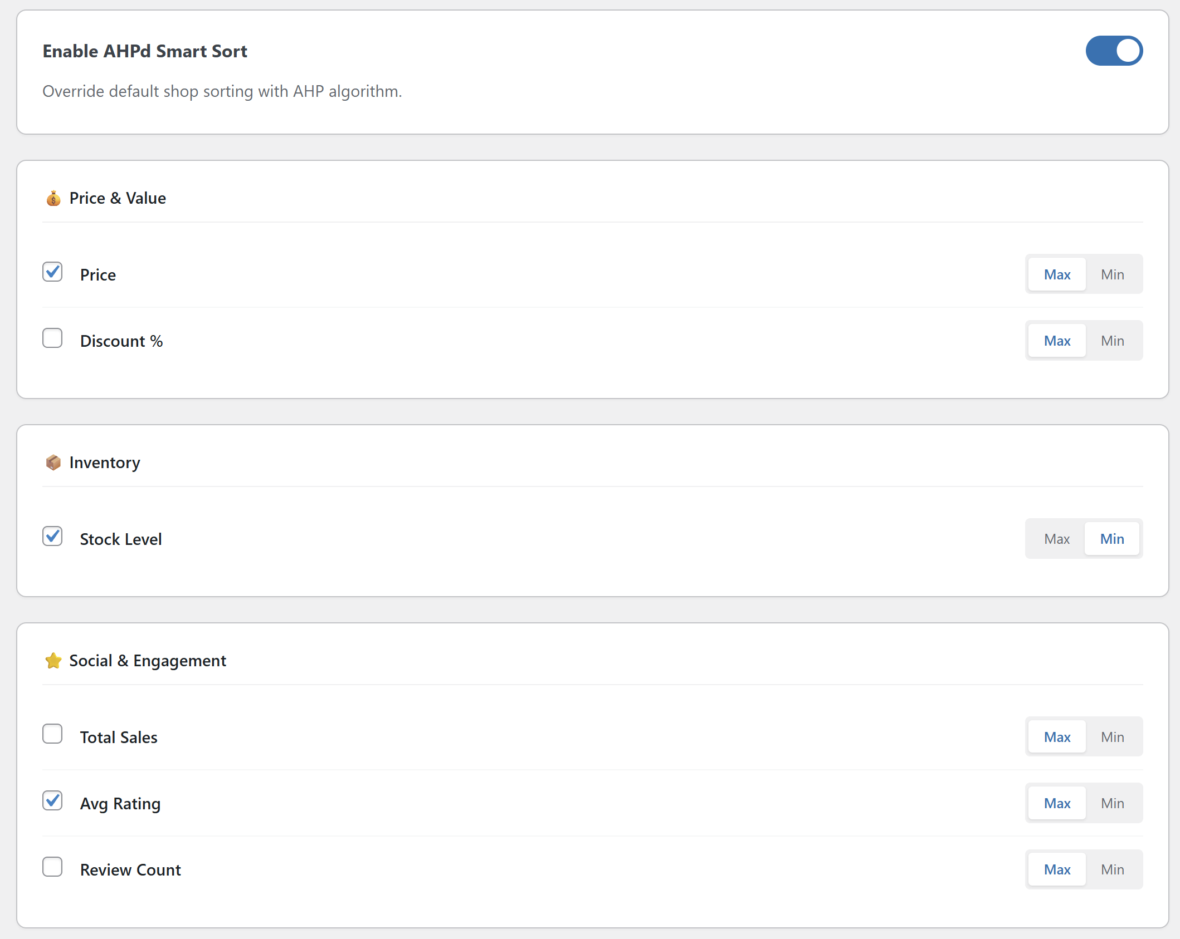Uncheck the Avg Rating criterion
1180x939 pixels.
point(52,801)
